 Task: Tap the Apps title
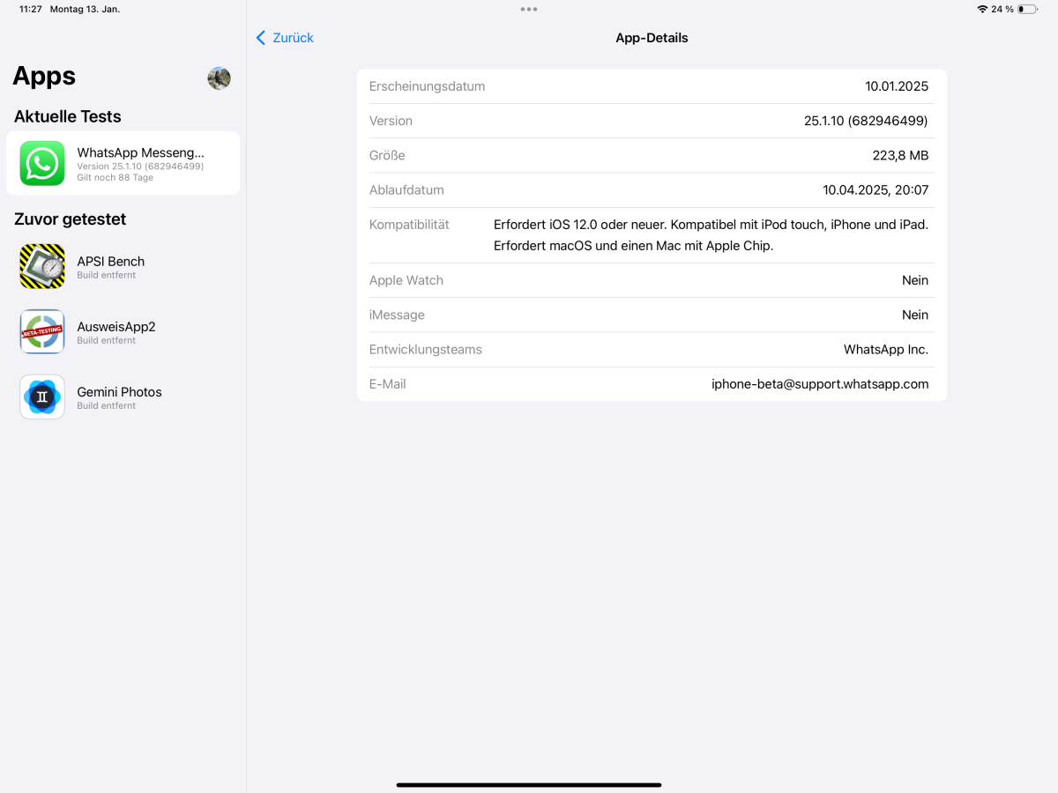(44, 77)
